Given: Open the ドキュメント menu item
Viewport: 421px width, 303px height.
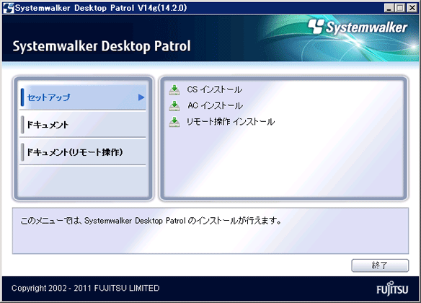Looking at the screenshot, I should (83, 125).
